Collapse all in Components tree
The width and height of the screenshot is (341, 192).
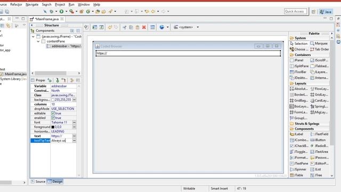(x=78, y=31)
